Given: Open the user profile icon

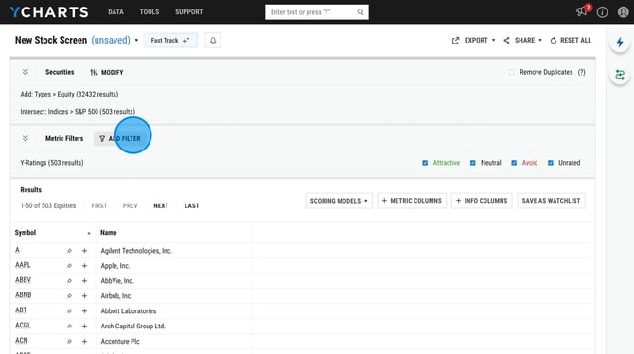Looking at the screenshot, I should 623,12.
